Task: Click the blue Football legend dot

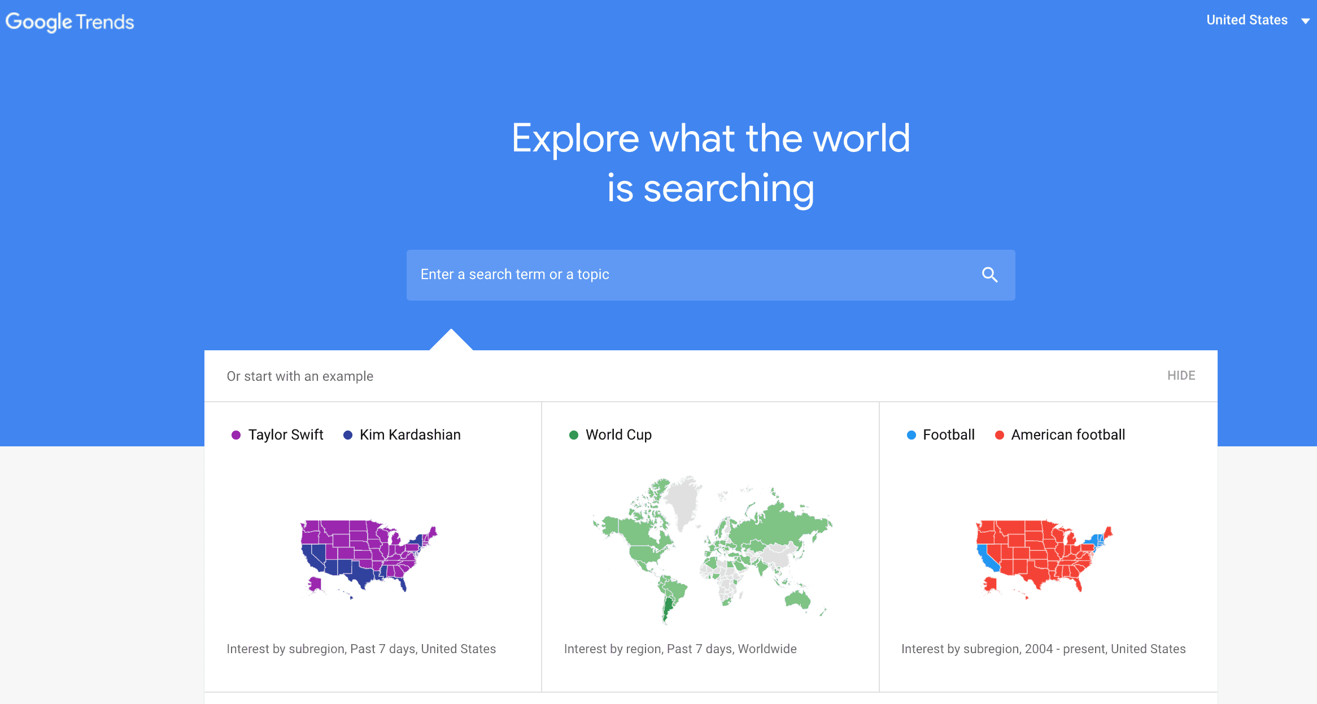Action: coord(911,434)
